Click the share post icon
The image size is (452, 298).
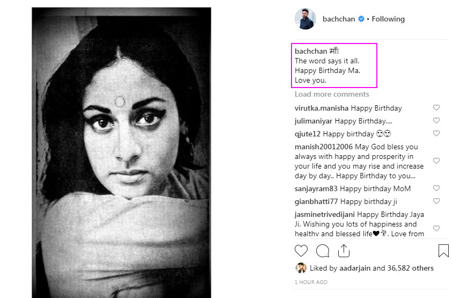pos(344,251)
